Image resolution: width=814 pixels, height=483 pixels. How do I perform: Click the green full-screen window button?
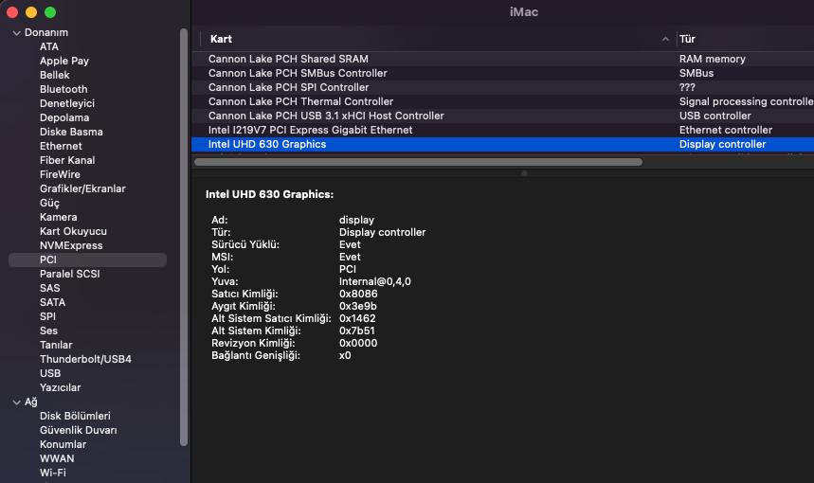50,12
